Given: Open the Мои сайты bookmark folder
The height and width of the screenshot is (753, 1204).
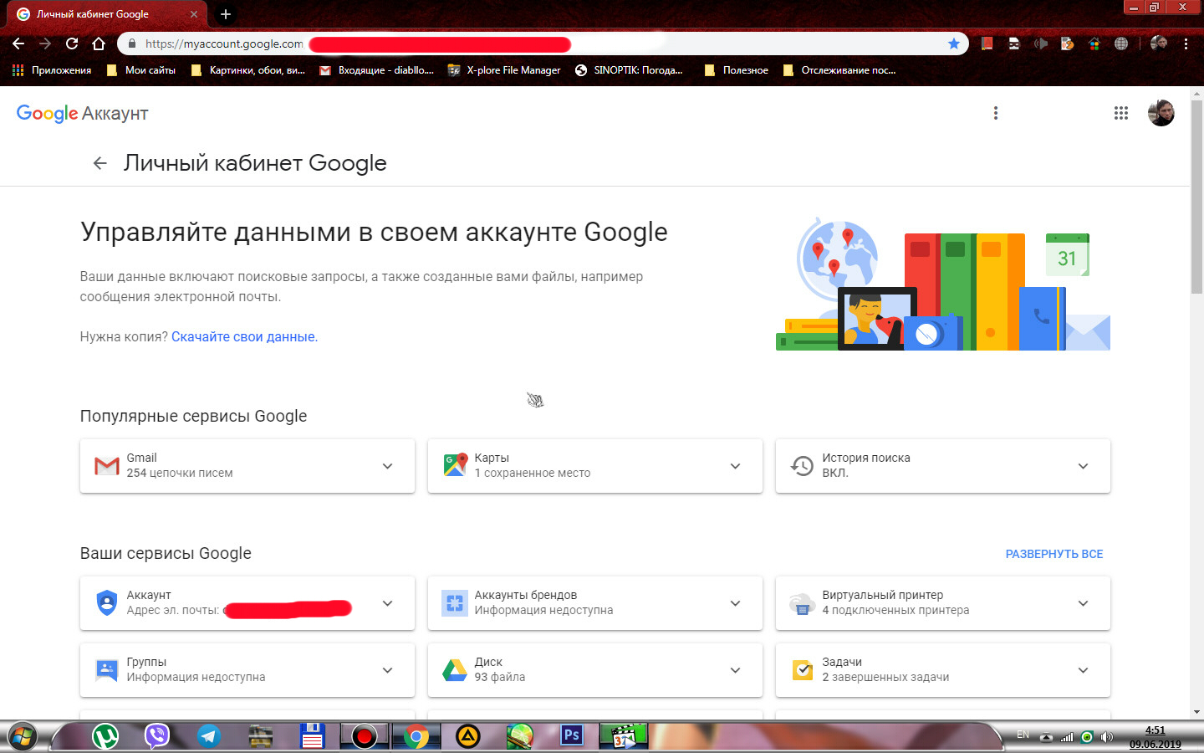Looking at the screenshot, I should [141, 70].
